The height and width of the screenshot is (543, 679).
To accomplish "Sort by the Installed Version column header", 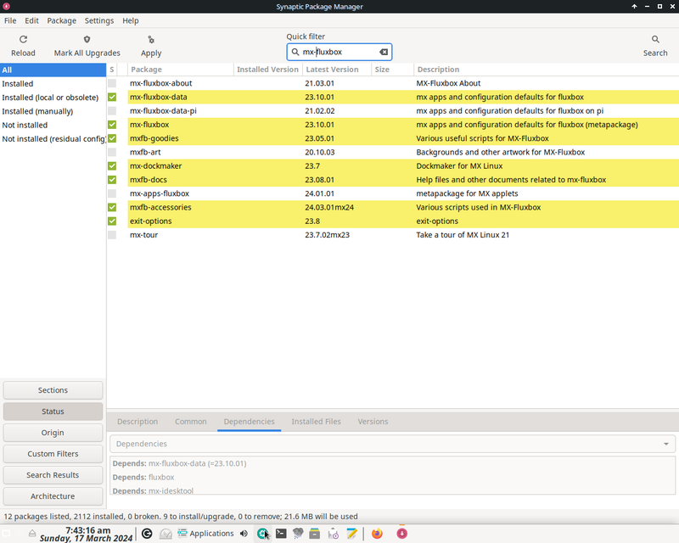I will 268,70.
